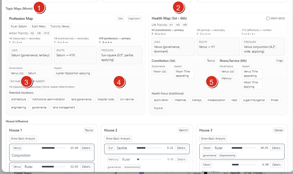Click the Moon Trine applying chip
Viewport: 293px width, 174px height.
252,85
